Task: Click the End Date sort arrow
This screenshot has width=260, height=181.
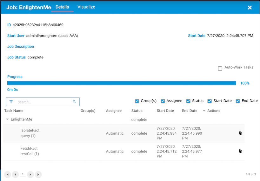Action: click(x=204, y=111)
